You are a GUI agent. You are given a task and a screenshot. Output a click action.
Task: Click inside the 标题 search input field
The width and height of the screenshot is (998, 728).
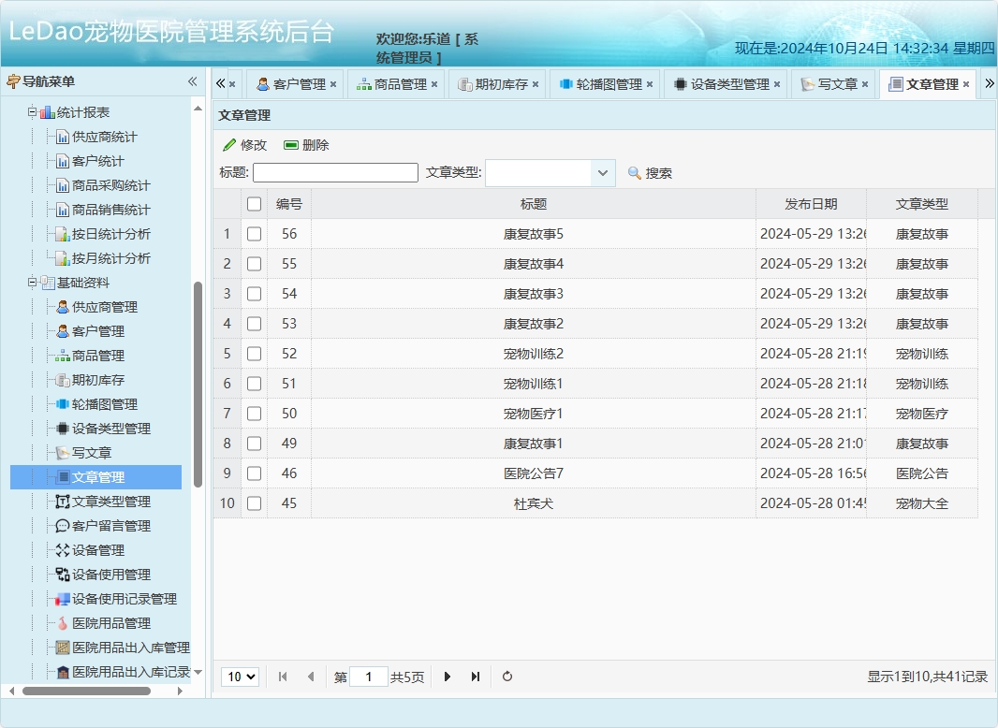tap(334, 172)
